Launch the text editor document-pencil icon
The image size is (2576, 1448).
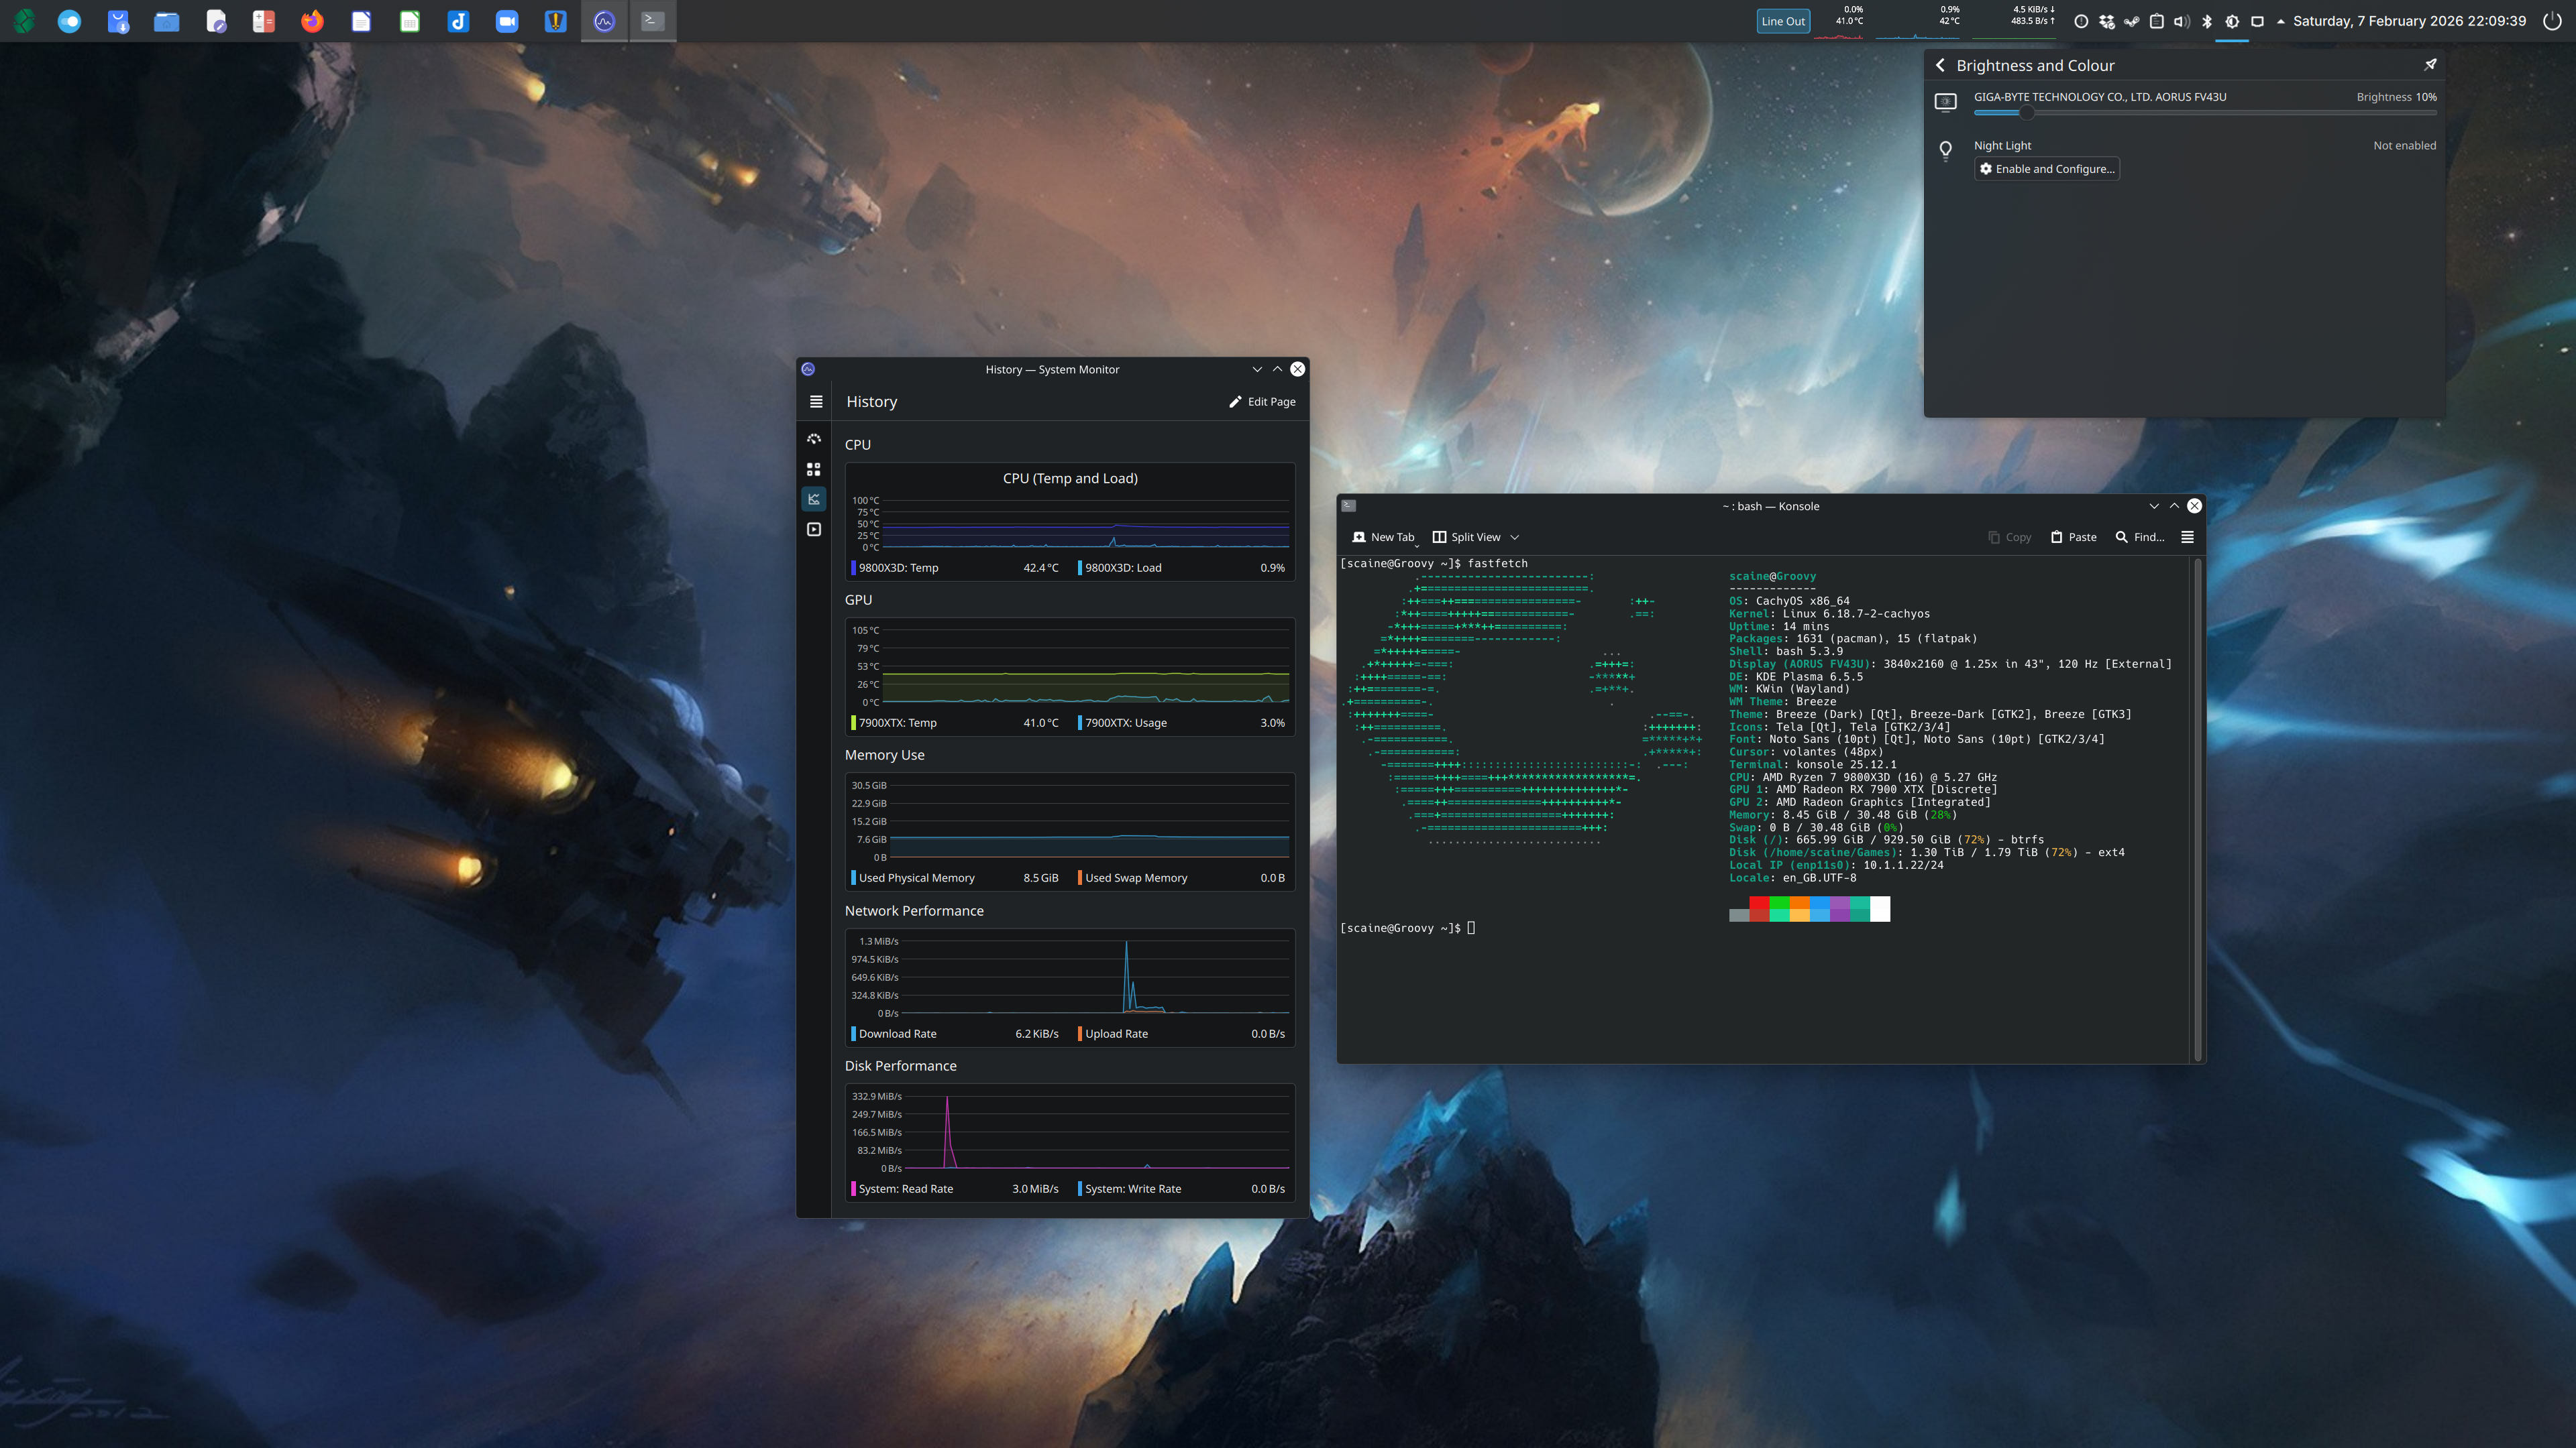coord(216,21)
